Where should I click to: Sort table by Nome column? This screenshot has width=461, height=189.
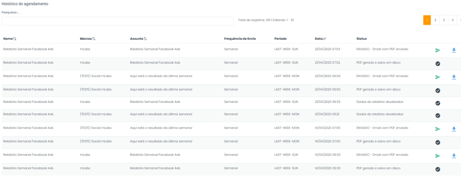coord(10,39)
